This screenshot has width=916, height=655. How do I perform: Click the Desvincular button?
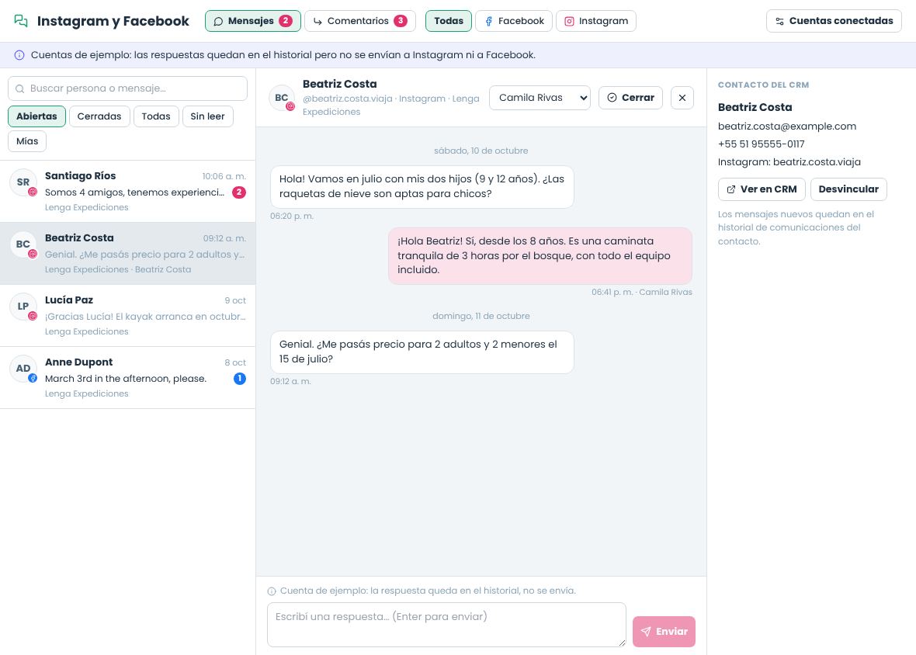tap(848, 189)
